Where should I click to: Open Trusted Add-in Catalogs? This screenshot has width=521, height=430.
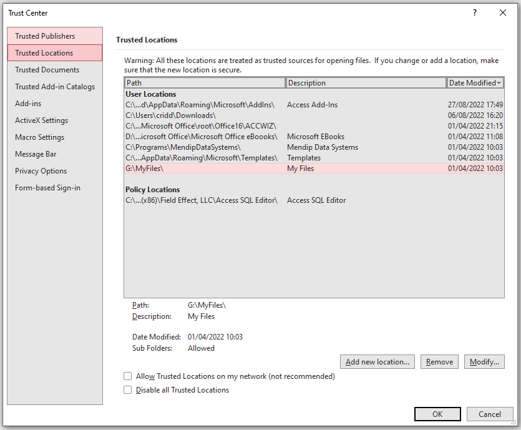(x=55, y=87)
